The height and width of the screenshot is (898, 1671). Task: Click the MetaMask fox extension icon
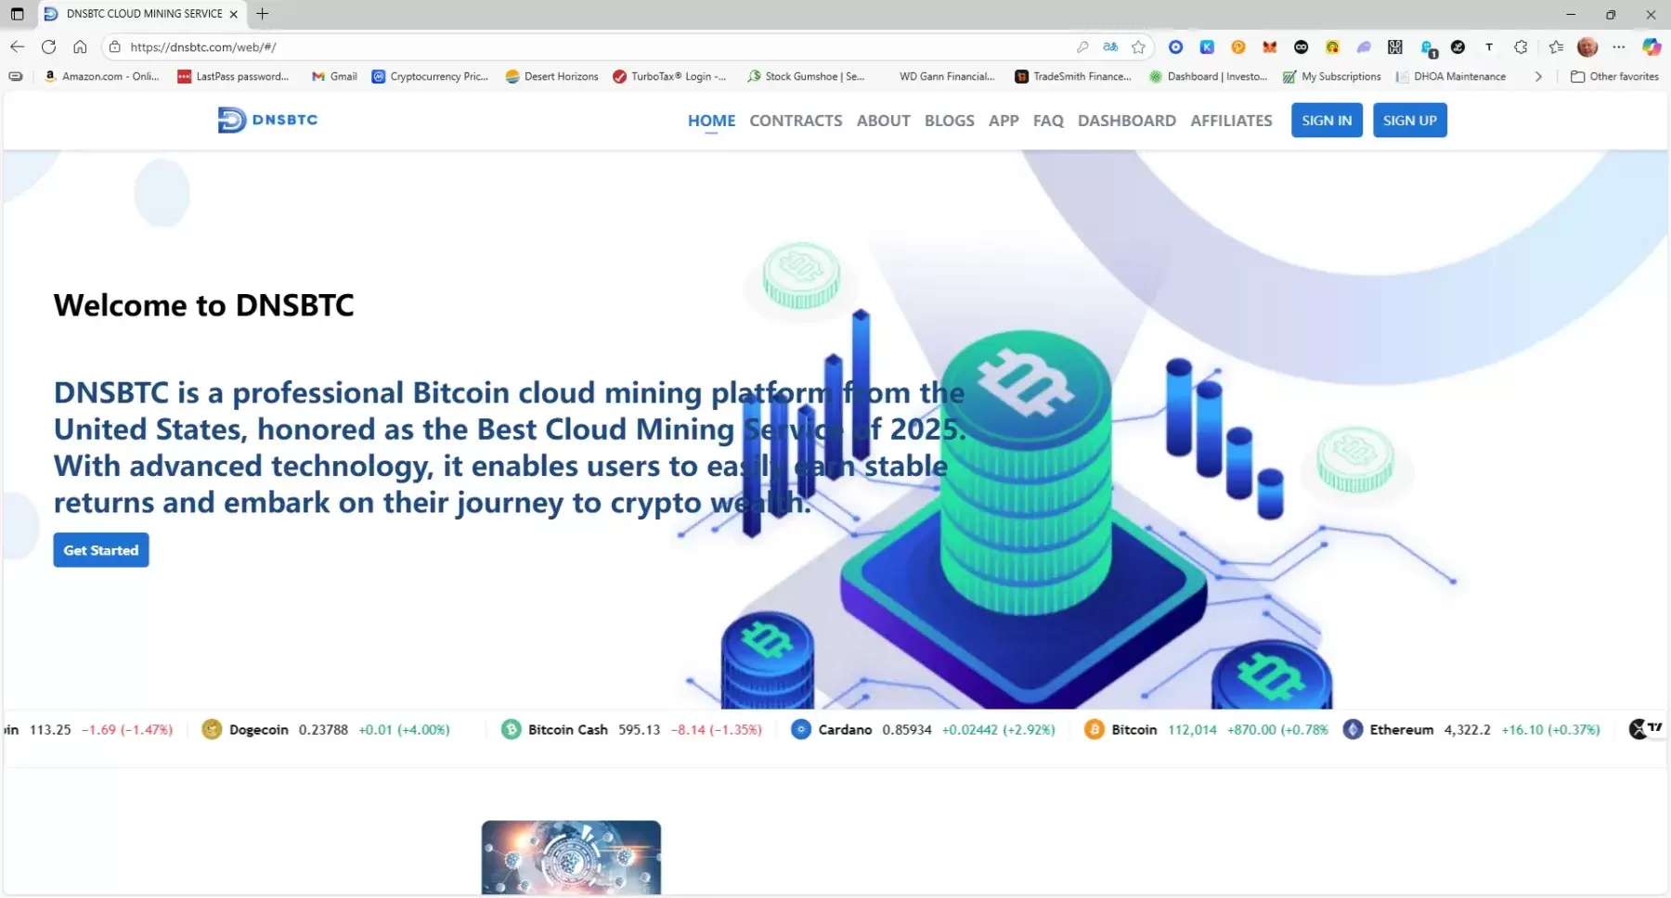pyautogui.click(x=1269, y=47)
